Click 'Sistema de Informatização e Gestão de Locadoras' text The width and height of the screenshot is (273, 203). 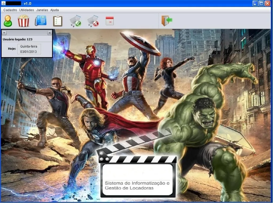tap(137, 185)
